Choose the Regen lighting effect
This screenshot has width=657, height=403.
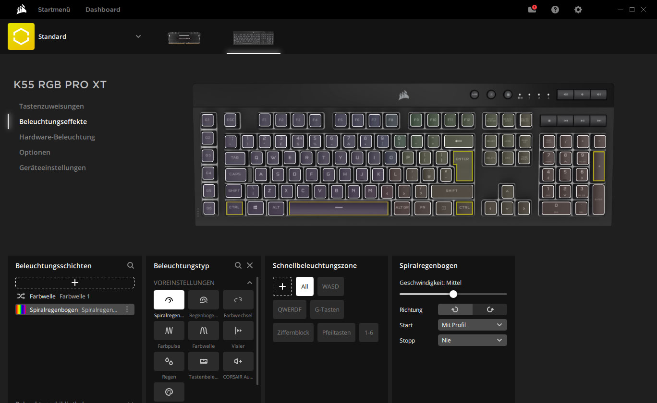[169, 361]
